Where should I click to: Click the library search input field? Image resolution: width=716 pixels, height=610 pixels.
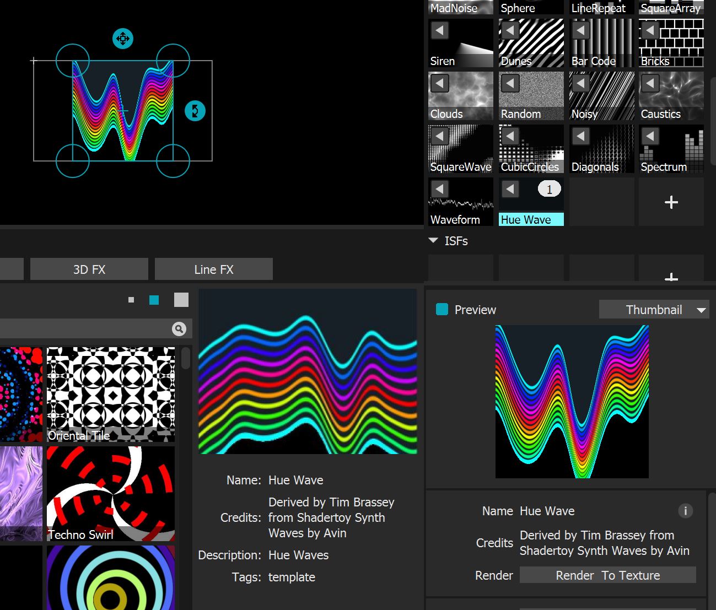[x=83, y=329]
